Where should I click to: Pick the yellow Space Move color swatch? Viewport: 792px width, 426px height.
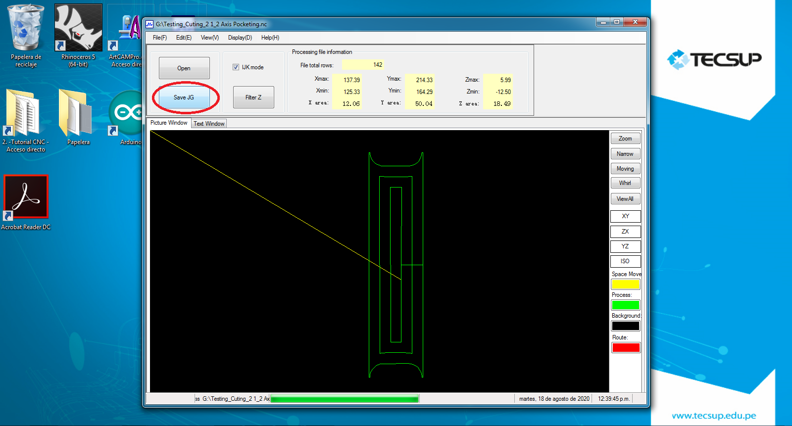tap(626, 284)
